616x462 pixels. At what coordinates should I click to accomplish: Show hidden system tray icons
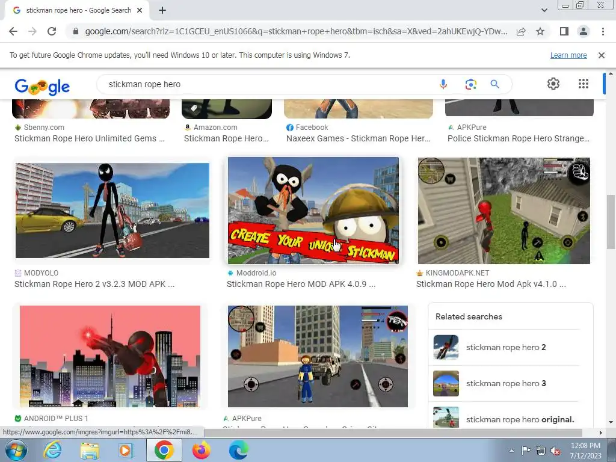511,451
